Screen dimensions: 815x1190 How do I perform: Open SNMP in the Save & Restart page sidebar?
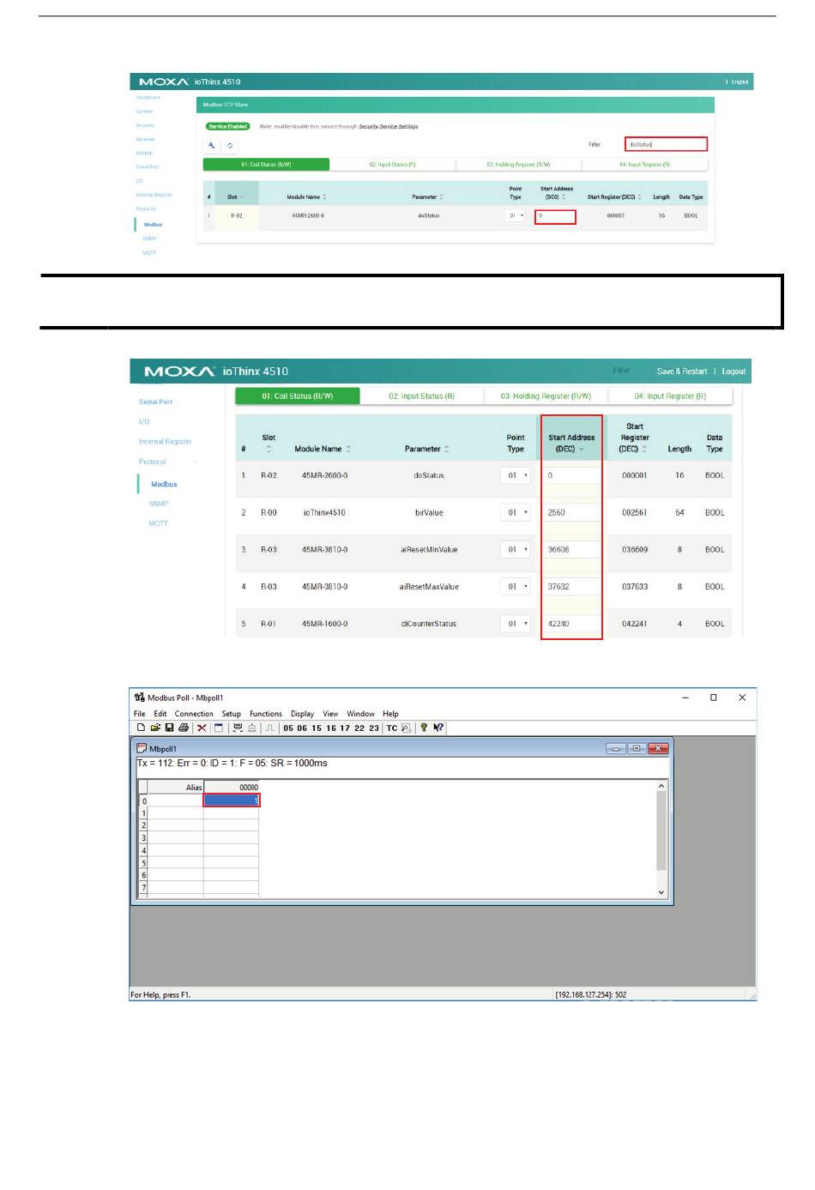(x=159, y=504)
